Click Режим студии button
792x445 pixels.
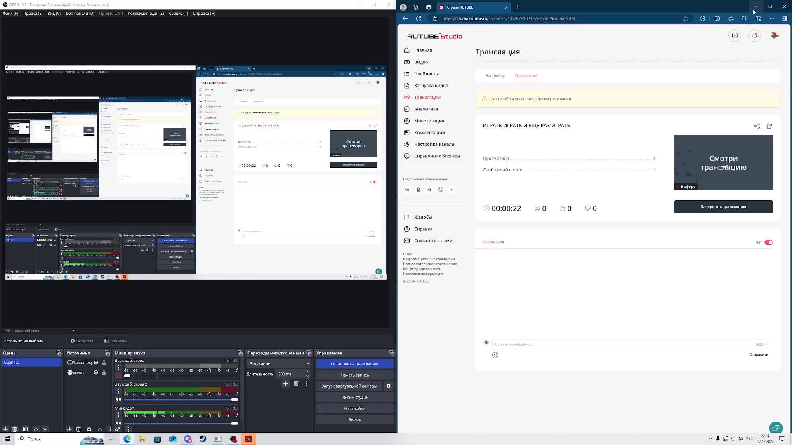coord(354,397)
